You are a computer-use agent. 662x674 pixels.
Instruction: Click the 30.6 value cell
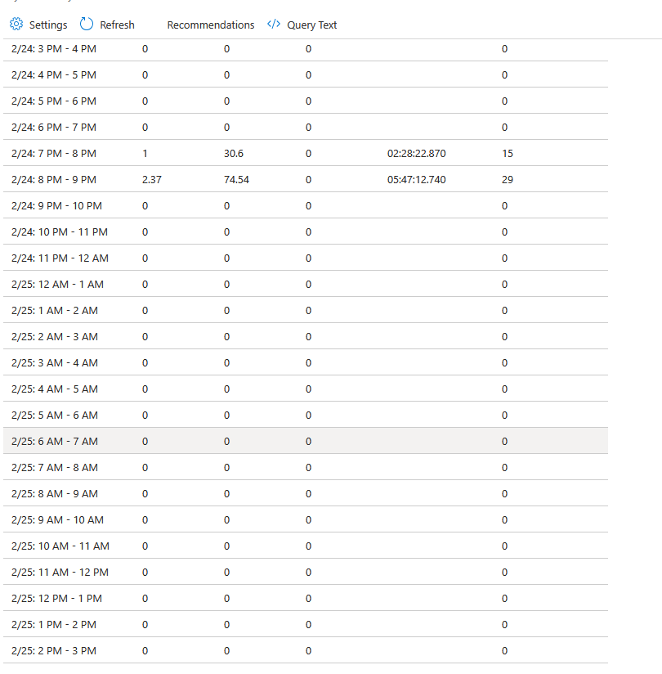pos(233,154)
